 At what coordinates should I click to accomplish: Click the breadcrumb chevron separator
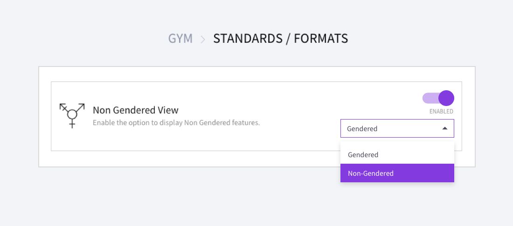pos(203,39)
